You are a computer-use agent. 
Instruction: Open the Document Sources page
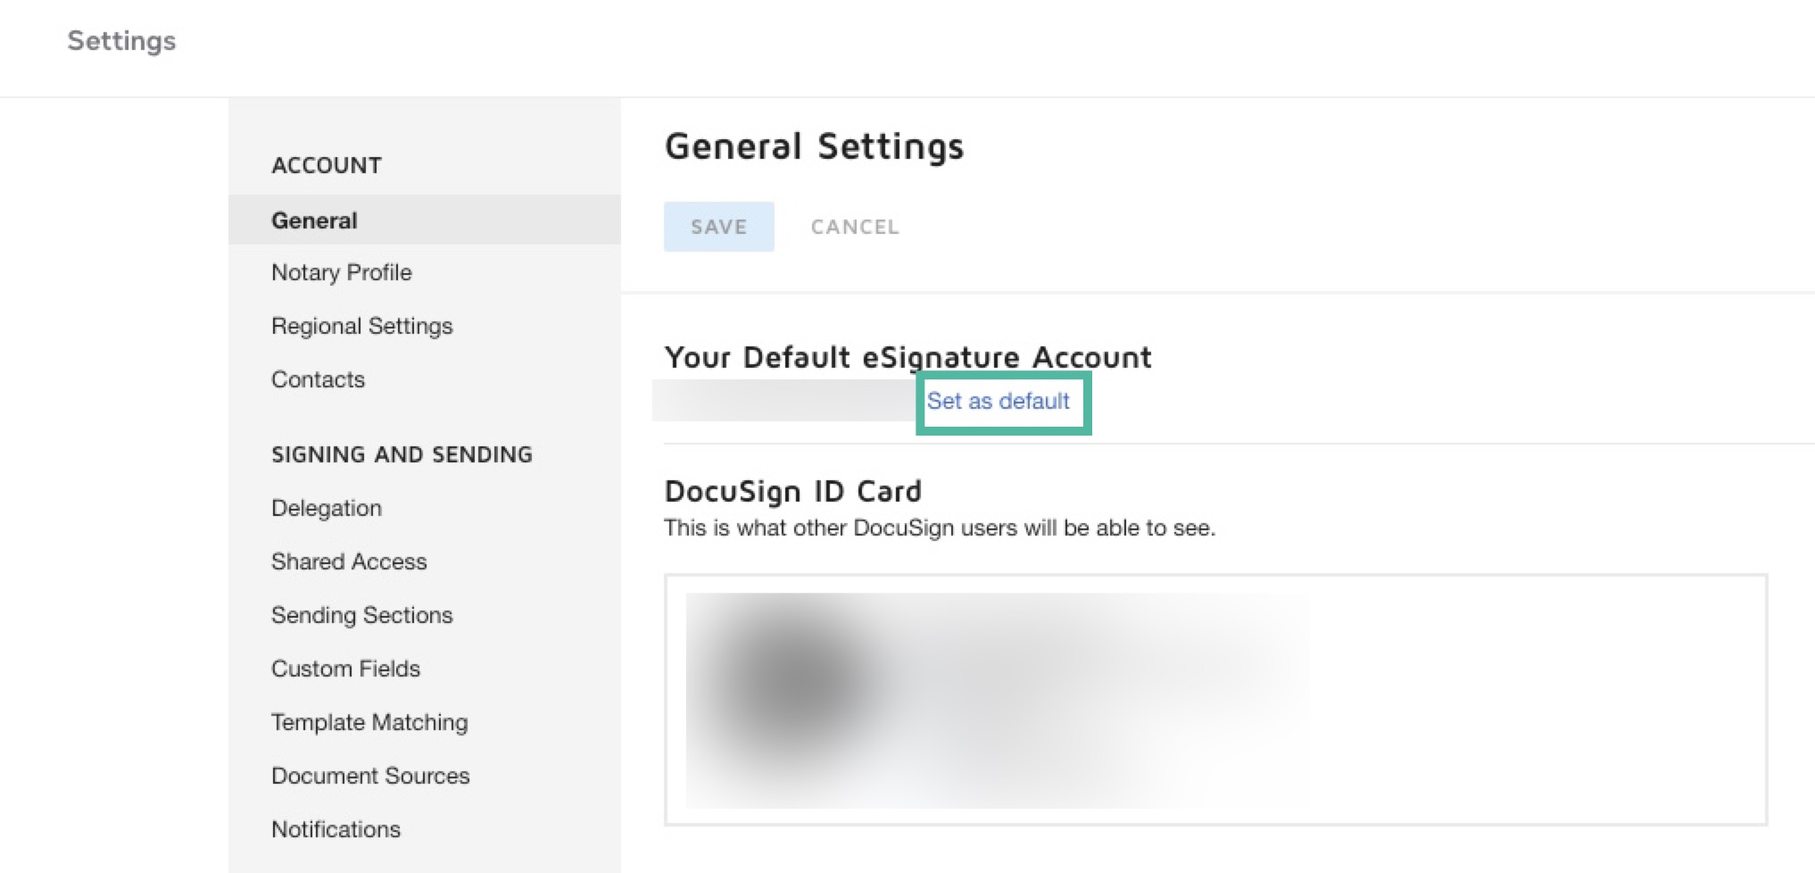click(x=370, y=776)
